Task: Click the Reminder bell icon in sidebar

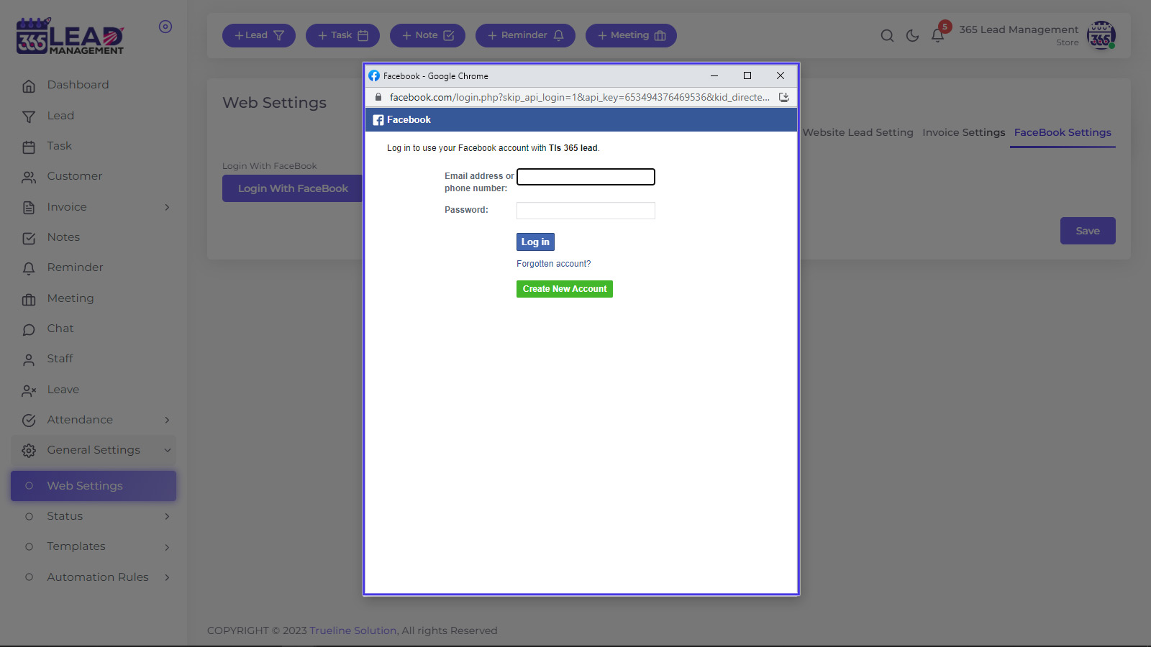Action: pyautogui.click(x=29, y=269)
